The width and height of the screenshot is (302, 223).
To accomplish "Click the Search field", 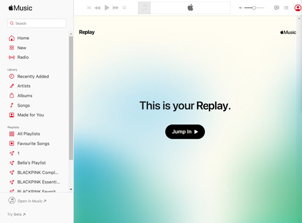I will tap(37, 23).
